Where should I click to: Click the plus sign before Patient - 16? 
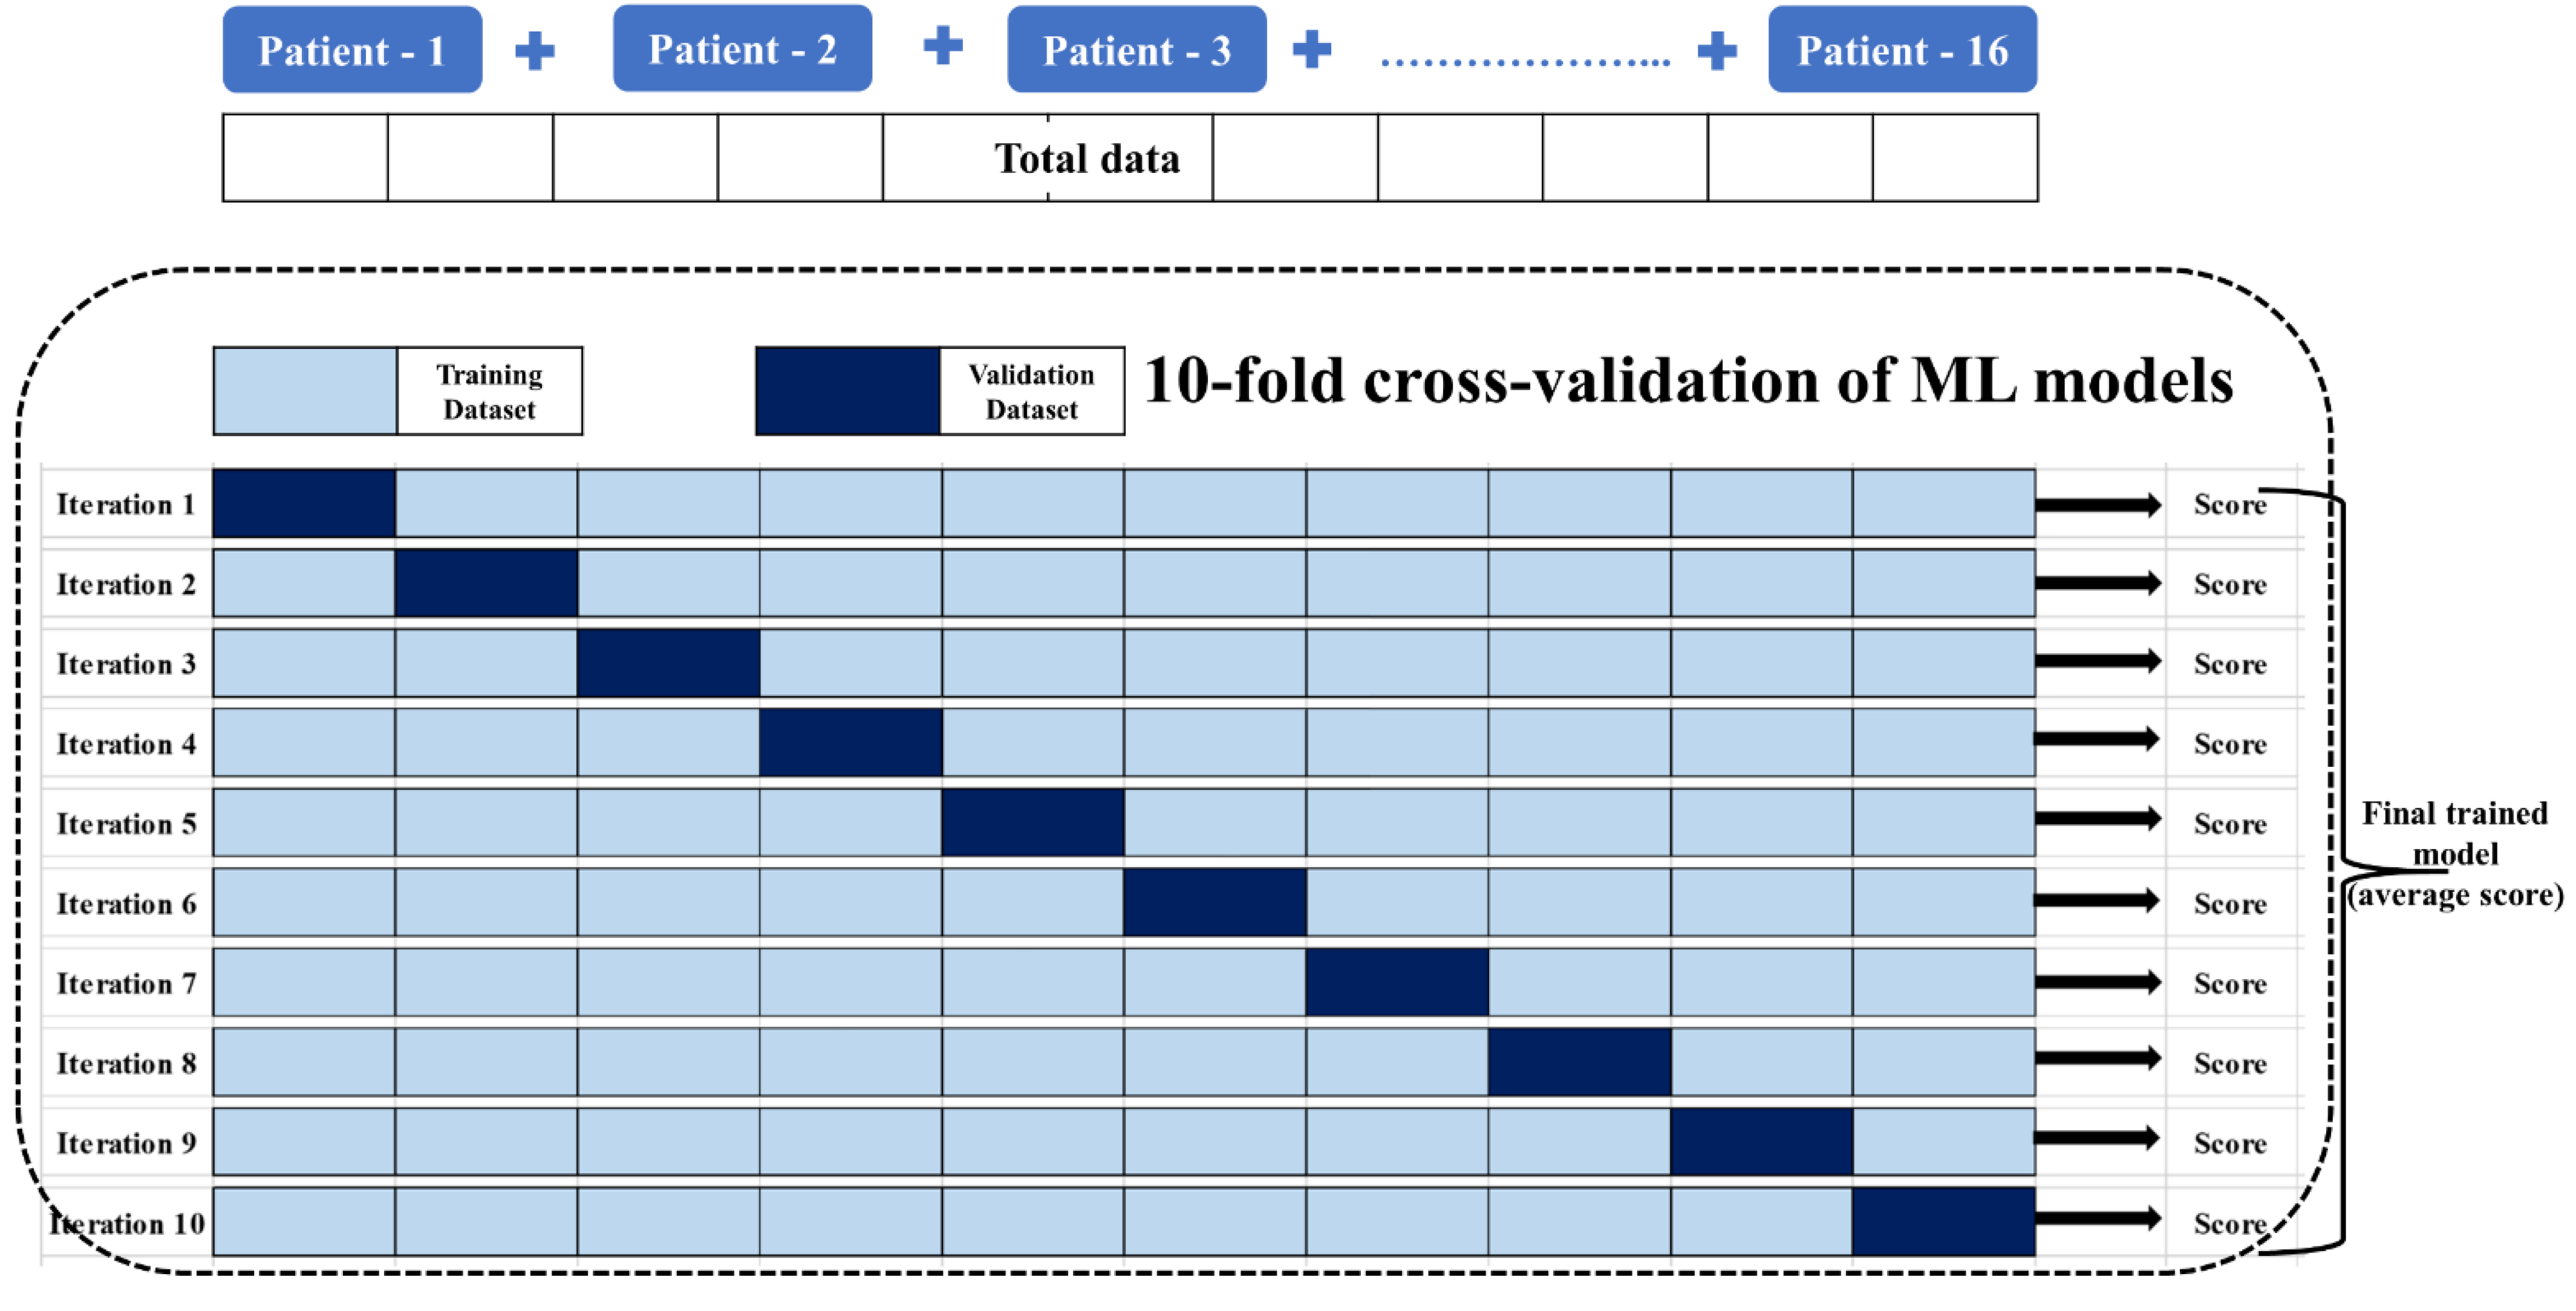(x=1717, y=50)
